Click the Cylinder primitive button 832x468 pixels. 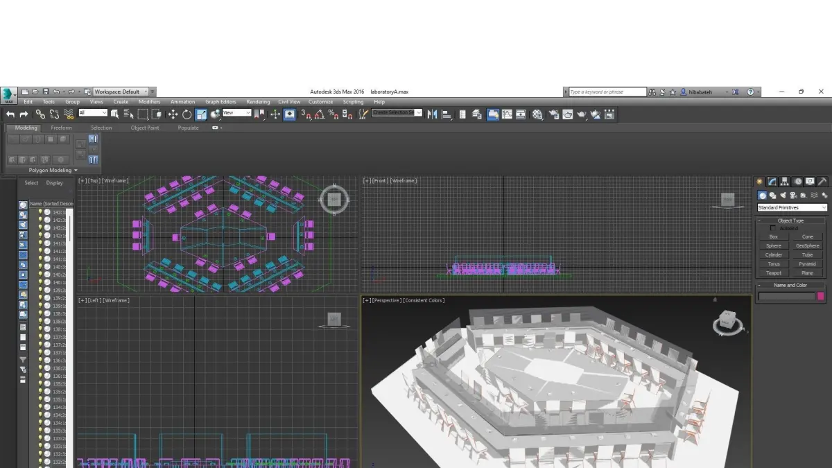[774, 254]
